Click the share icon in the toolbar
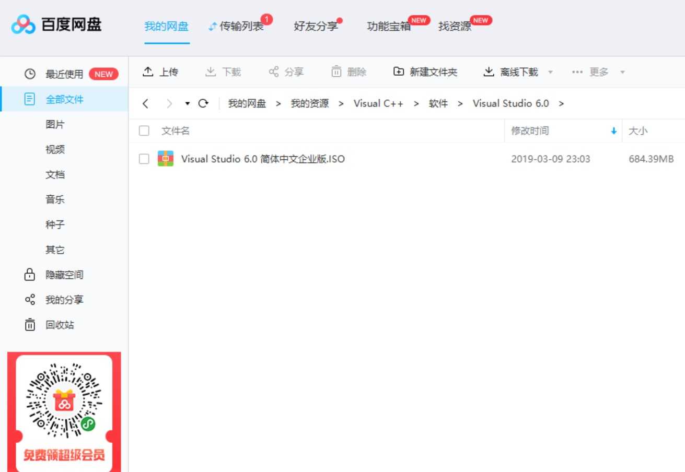The width and height of the screenshot is (685, 472). tap(273, 72)
